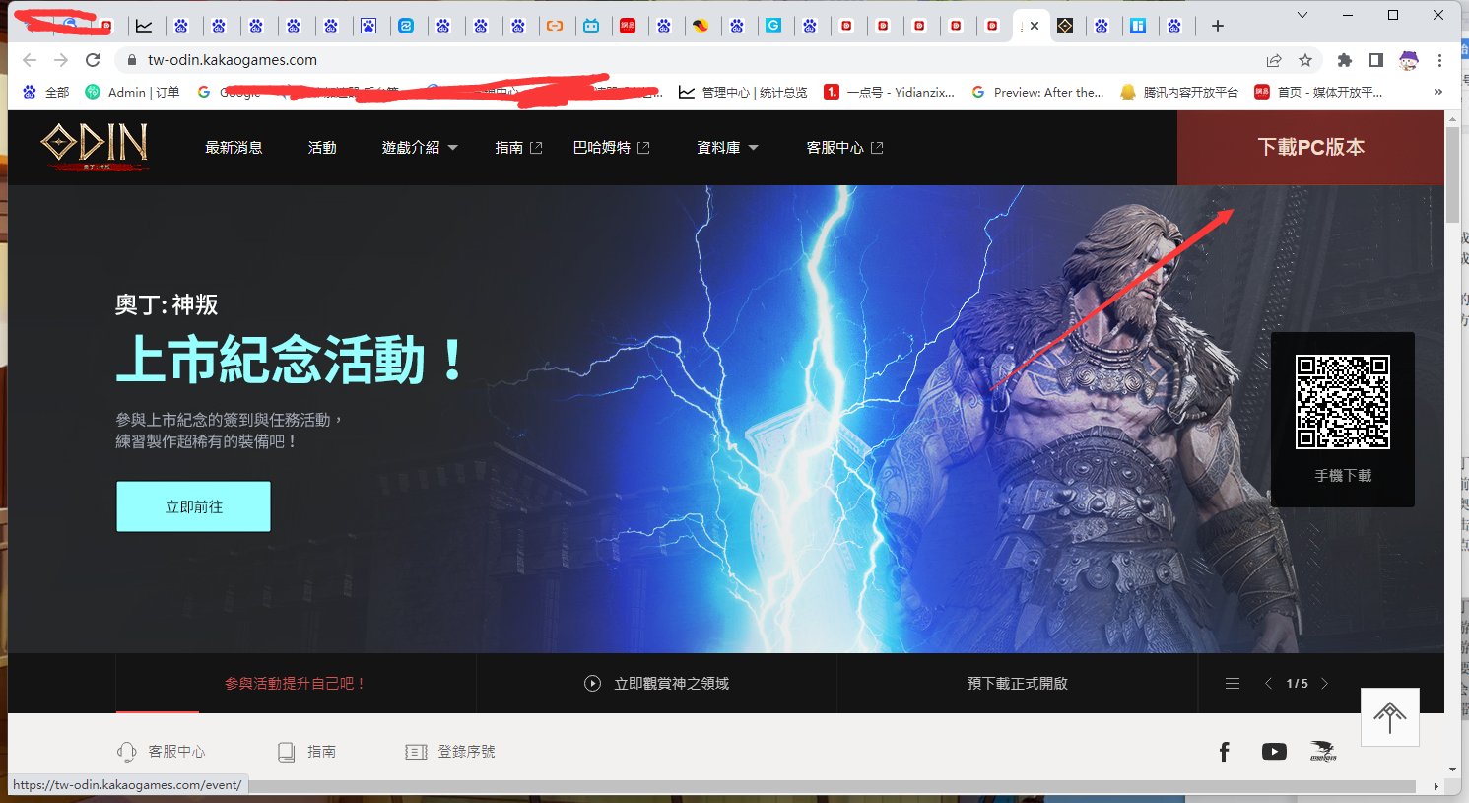
Task: Go to the previous banner slide arrow
Action: point(1268,683)
